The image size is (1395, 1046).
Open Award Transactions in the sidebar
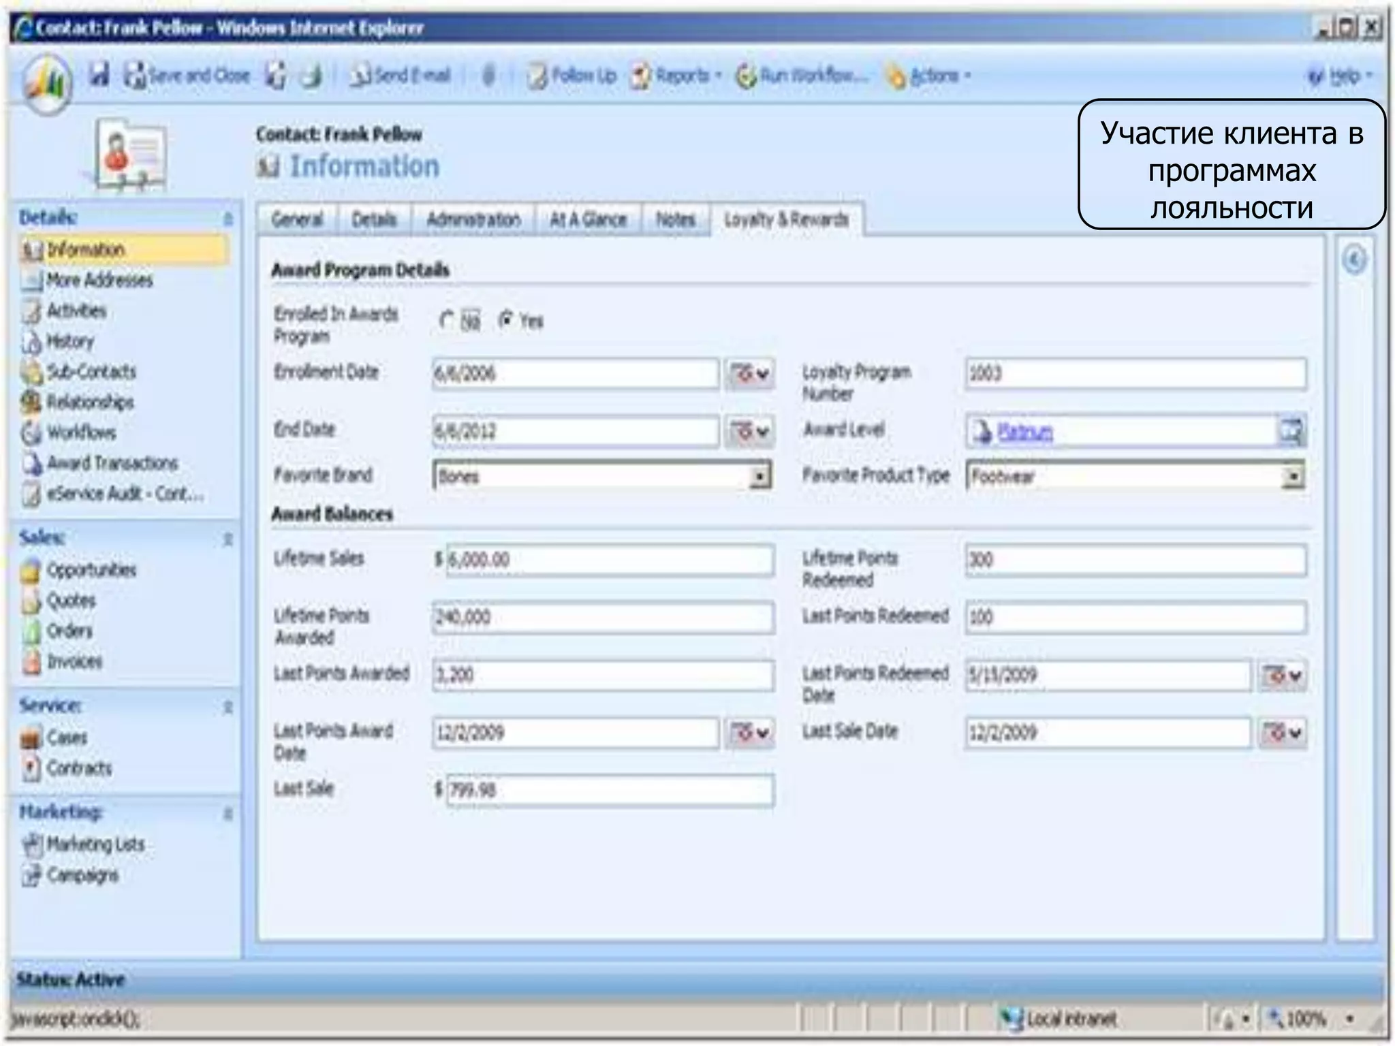[112, 463]
